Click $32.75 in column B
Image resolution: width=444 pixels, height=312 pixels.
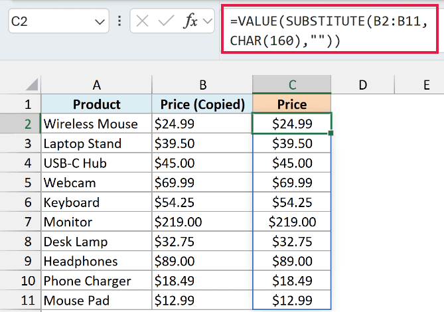pyautogui.click(x=202, y=241)
